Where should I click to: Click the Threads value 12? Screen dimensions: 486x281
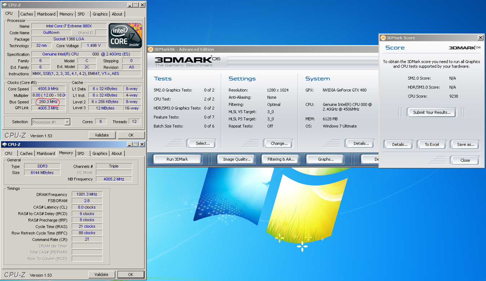click(134, 122)
